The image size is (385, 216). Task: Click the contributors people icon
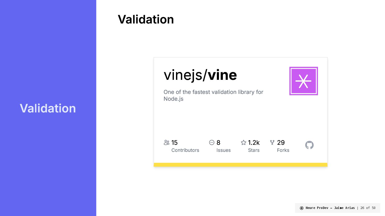point(167,142)
